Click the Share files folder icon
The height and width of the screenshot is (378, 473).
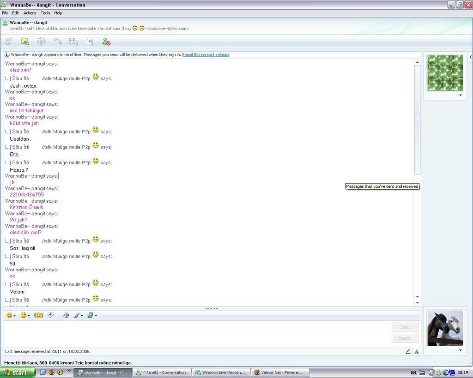(25, 42)
